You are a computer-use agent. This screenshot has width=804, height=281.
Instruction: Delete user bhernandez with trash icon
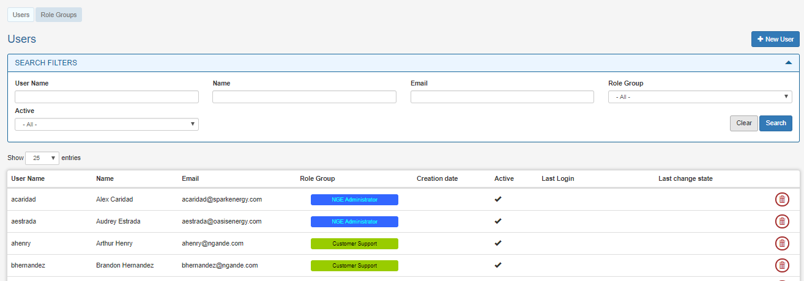click(x=782, y=265)
